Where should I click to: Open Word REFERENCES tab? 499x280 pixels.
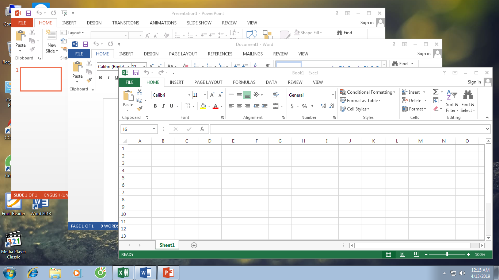click(x=220, y=54)
